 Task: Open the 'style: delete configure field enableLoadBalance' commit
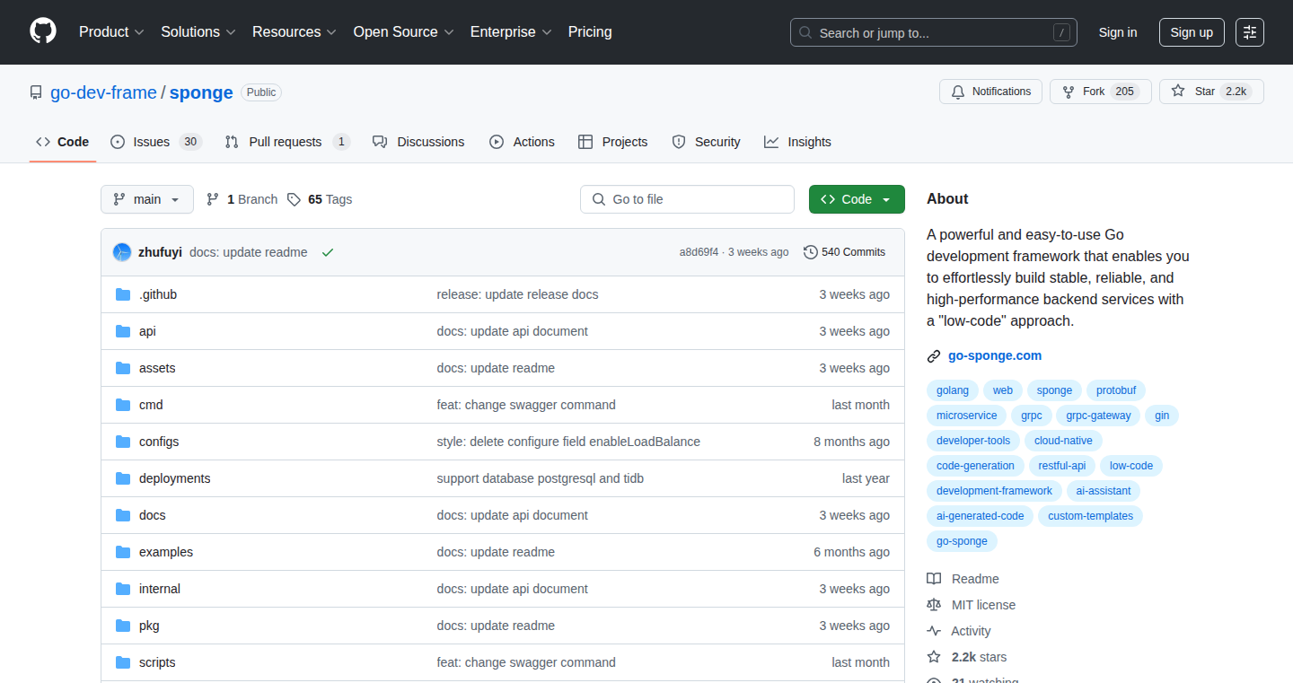[568, 442]
